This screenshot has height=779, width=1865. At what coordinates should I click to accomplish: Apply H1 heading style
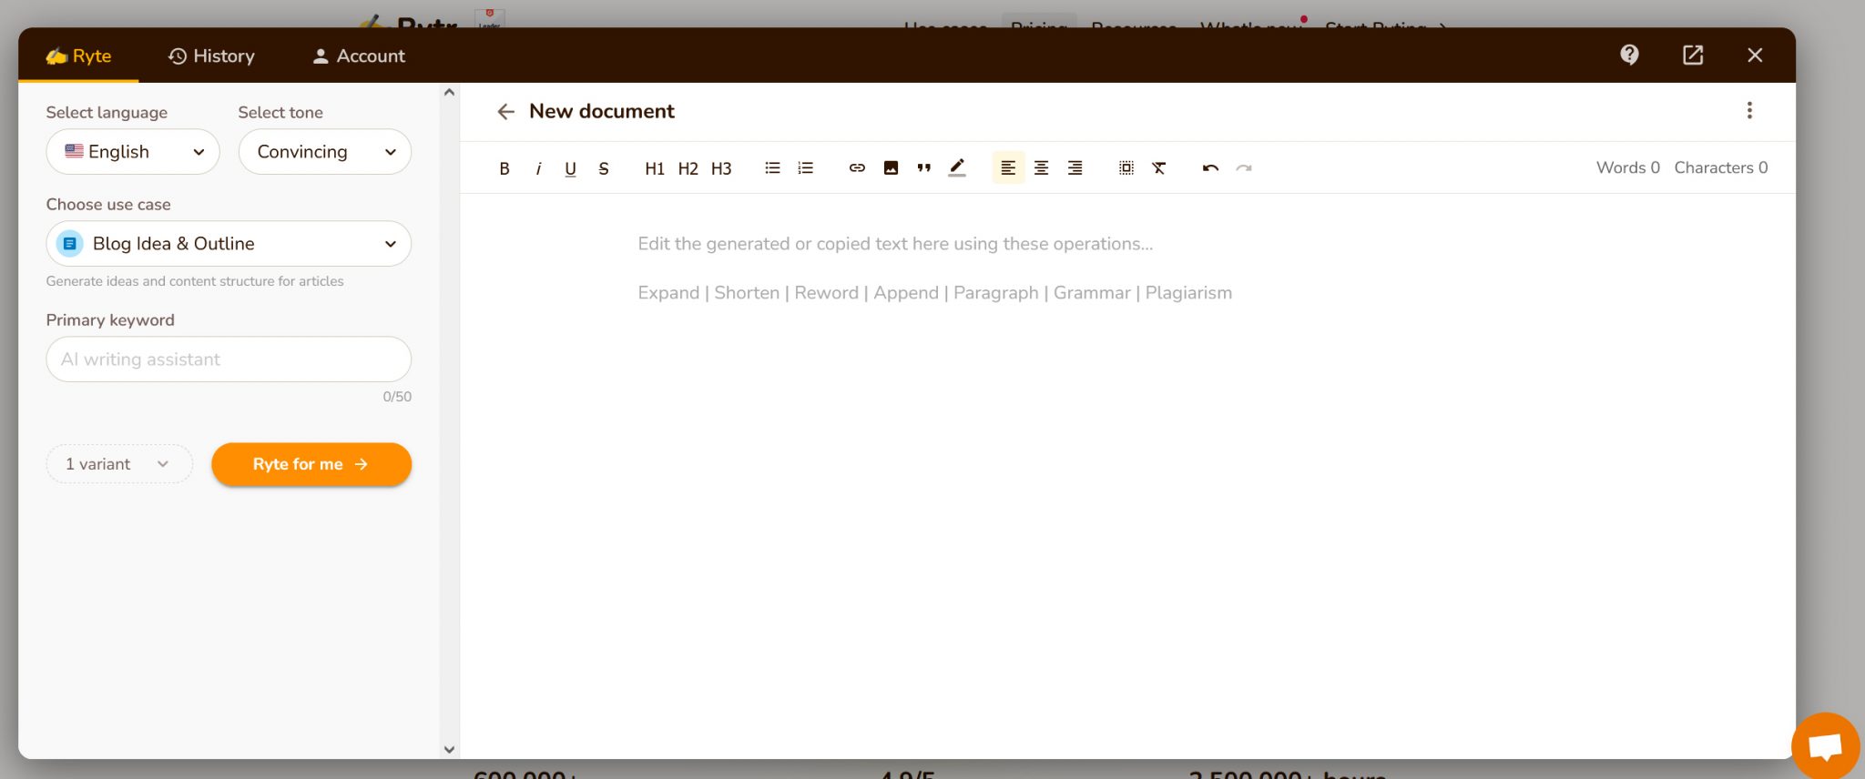pyautogui.click(x=654, y=168)
